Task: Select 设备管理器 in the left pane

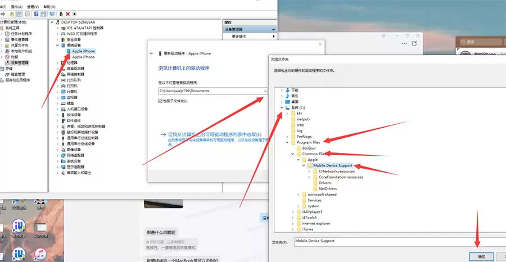Action: pyautogui.click(x=17, y=62)
